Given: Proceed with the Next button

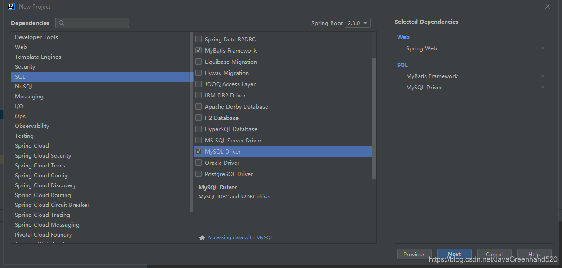Looking at the screenshot, I should (x=454, y=254).
